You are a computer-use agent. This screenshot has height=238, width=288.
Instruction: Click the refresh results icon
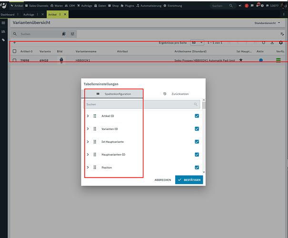264,43
